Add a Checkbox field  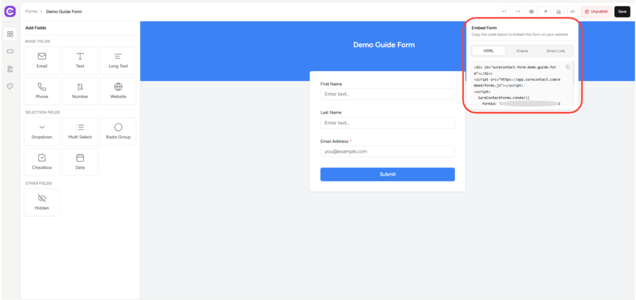coord(42,162)
